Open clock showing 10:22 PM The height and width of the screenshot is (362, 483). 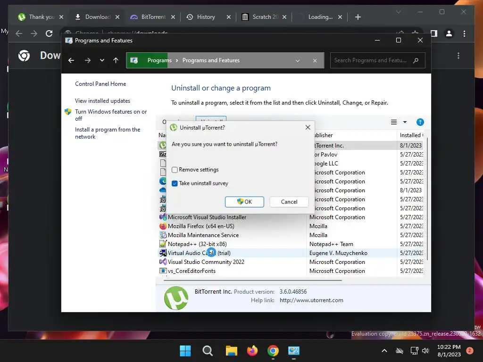pos(449,351)
